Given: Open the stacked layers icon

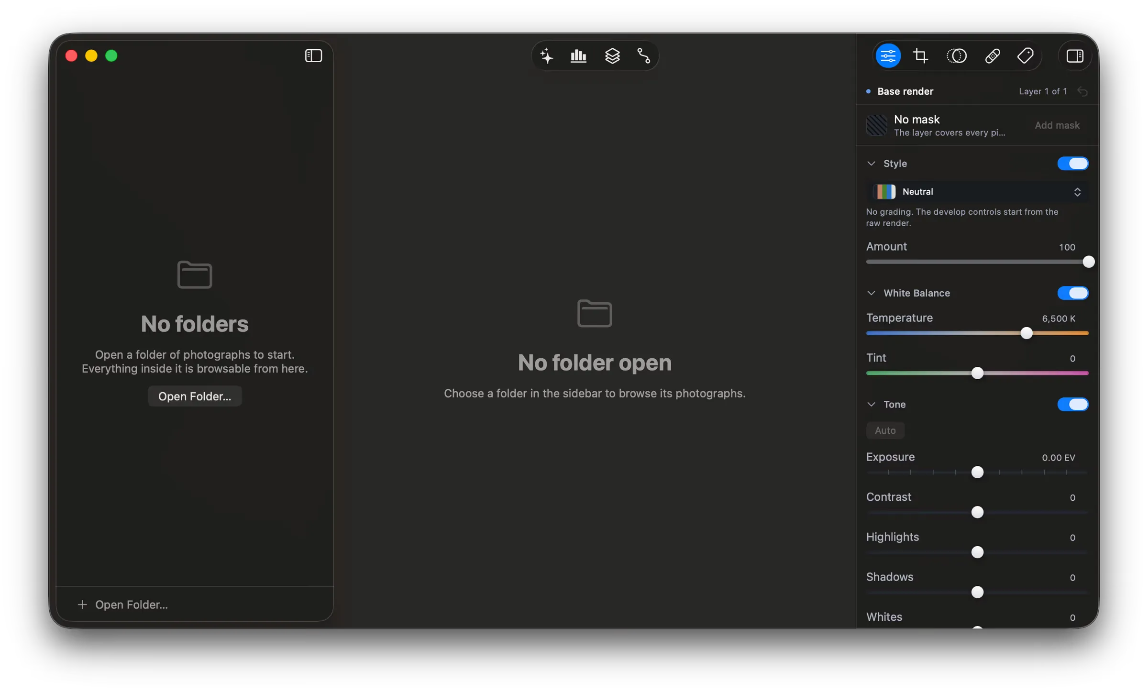Looking at the screenshot, I should [x=612, y=56].
